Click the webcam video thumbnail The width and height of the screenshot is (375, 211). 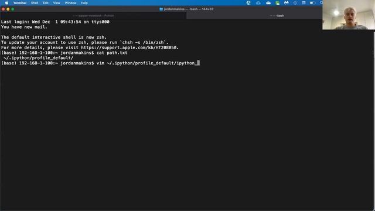349,15
